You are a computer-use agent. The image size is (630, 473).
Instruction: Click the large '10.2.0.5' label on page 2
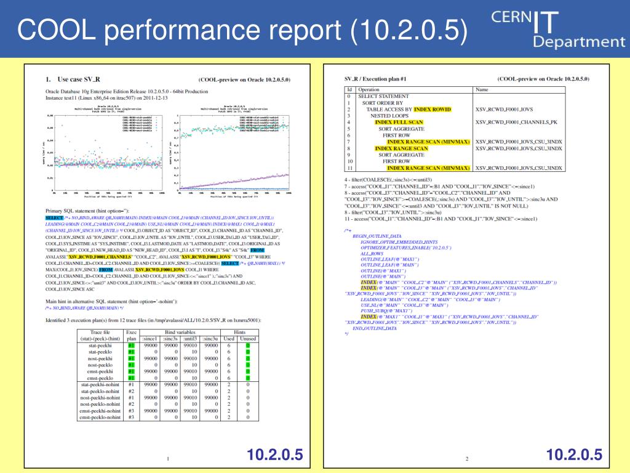(x=574, y=455)
